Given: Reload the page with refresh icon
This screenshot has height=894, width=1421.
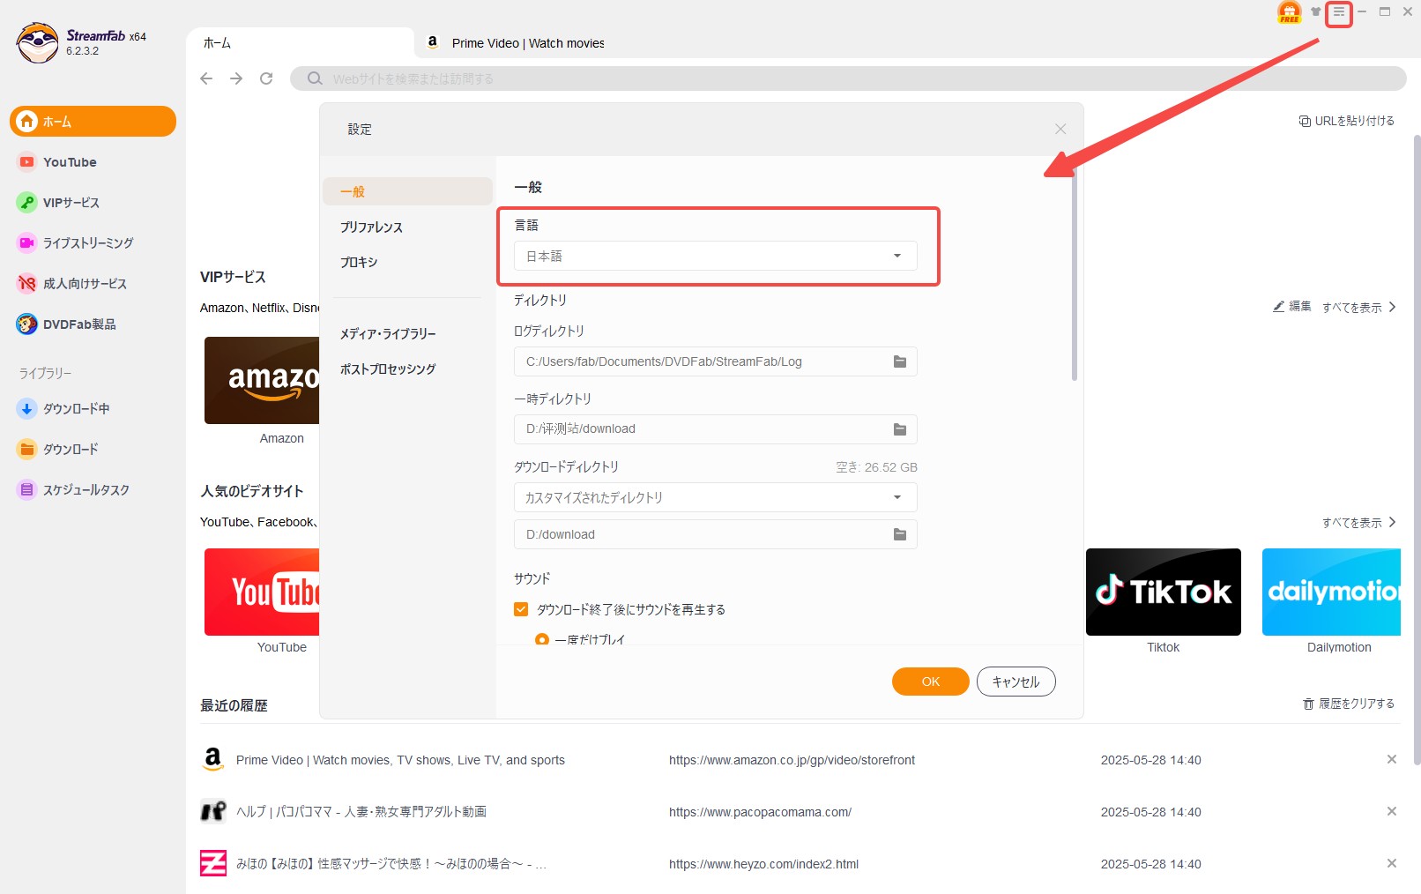Looking at the screenshot, I should point(266,78).
